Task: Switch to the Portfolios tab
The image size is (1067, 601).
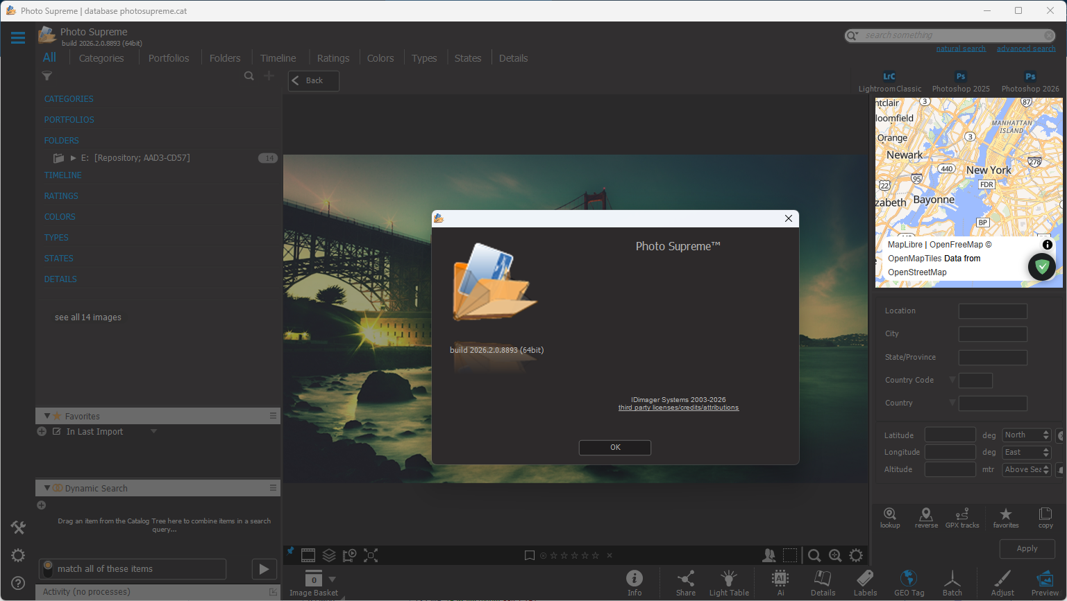Action: click(x=169, y=58)
